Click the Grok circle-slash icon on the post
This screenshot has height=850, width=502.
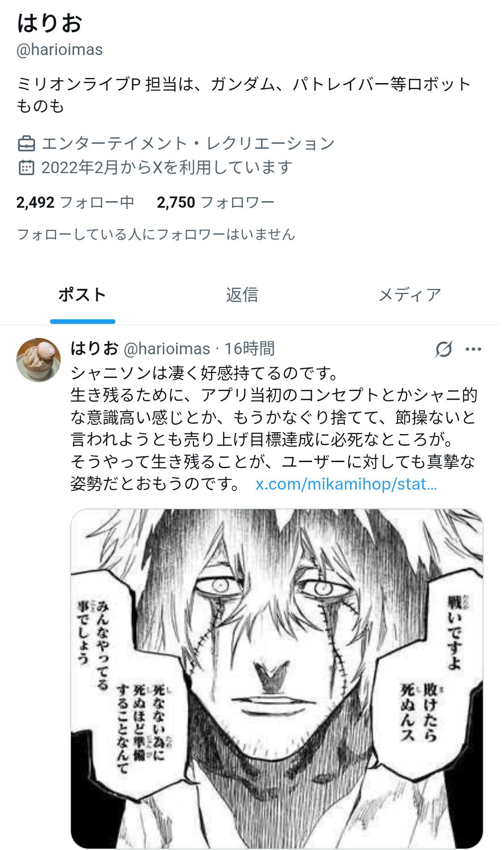coord(443,349)
